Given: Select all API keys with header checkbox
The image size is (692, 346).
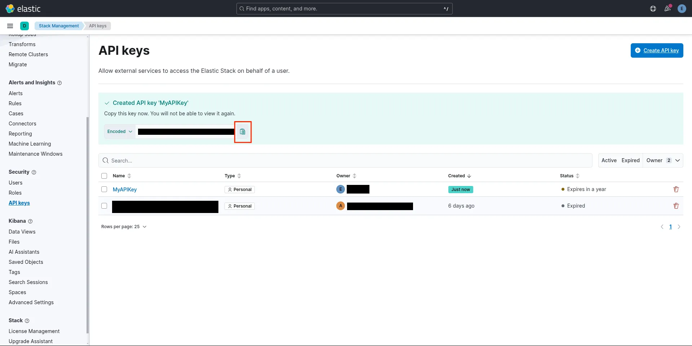Looking at the screenshot, I should [104, 176].
